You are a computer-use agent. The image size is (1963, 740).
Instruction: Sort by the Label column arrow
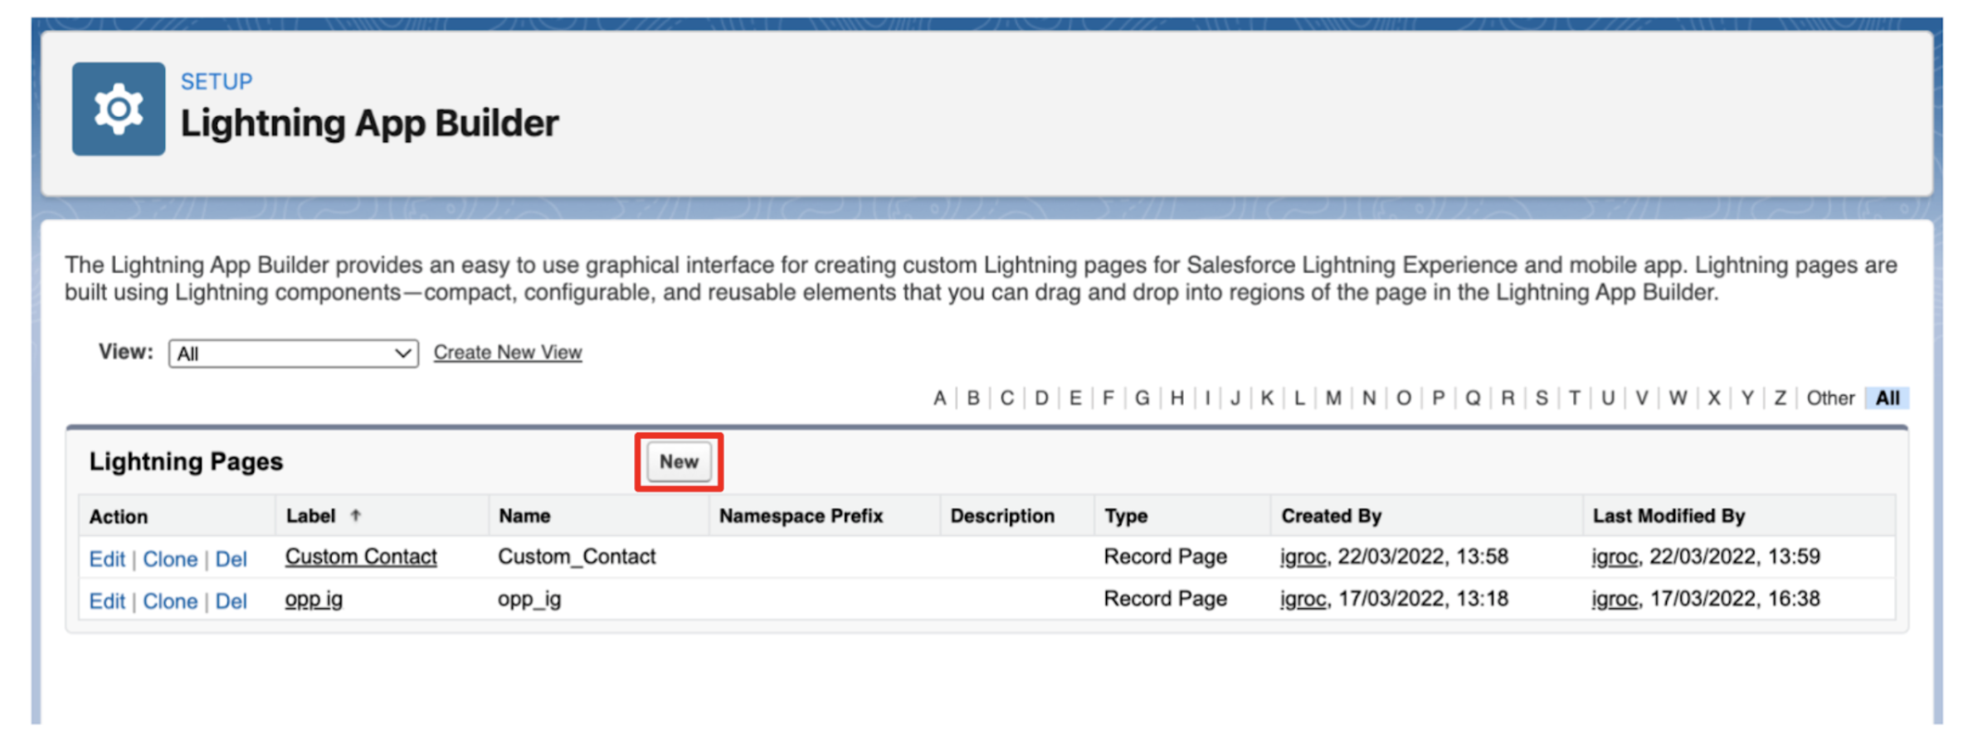click(x=356, y=516)
